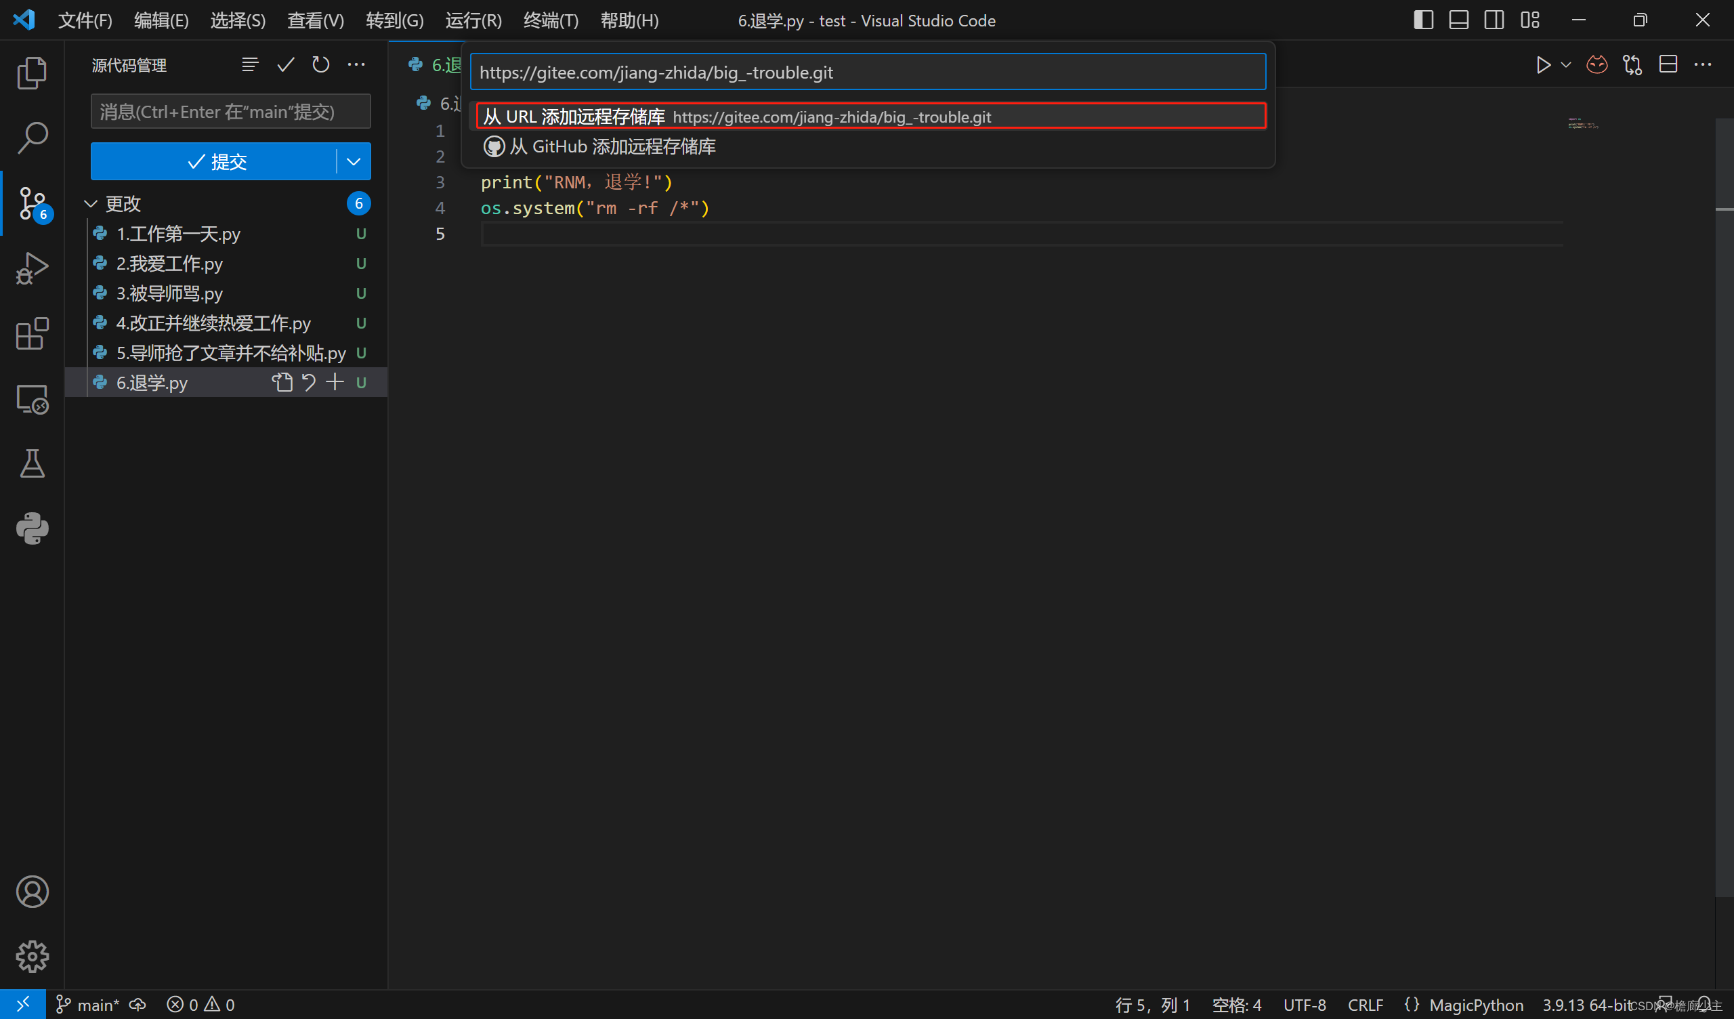This screenshot has width=1734, height=1019.
Task: Toggle panel layout icon in title bar
Action: [x=1459, y=20]
